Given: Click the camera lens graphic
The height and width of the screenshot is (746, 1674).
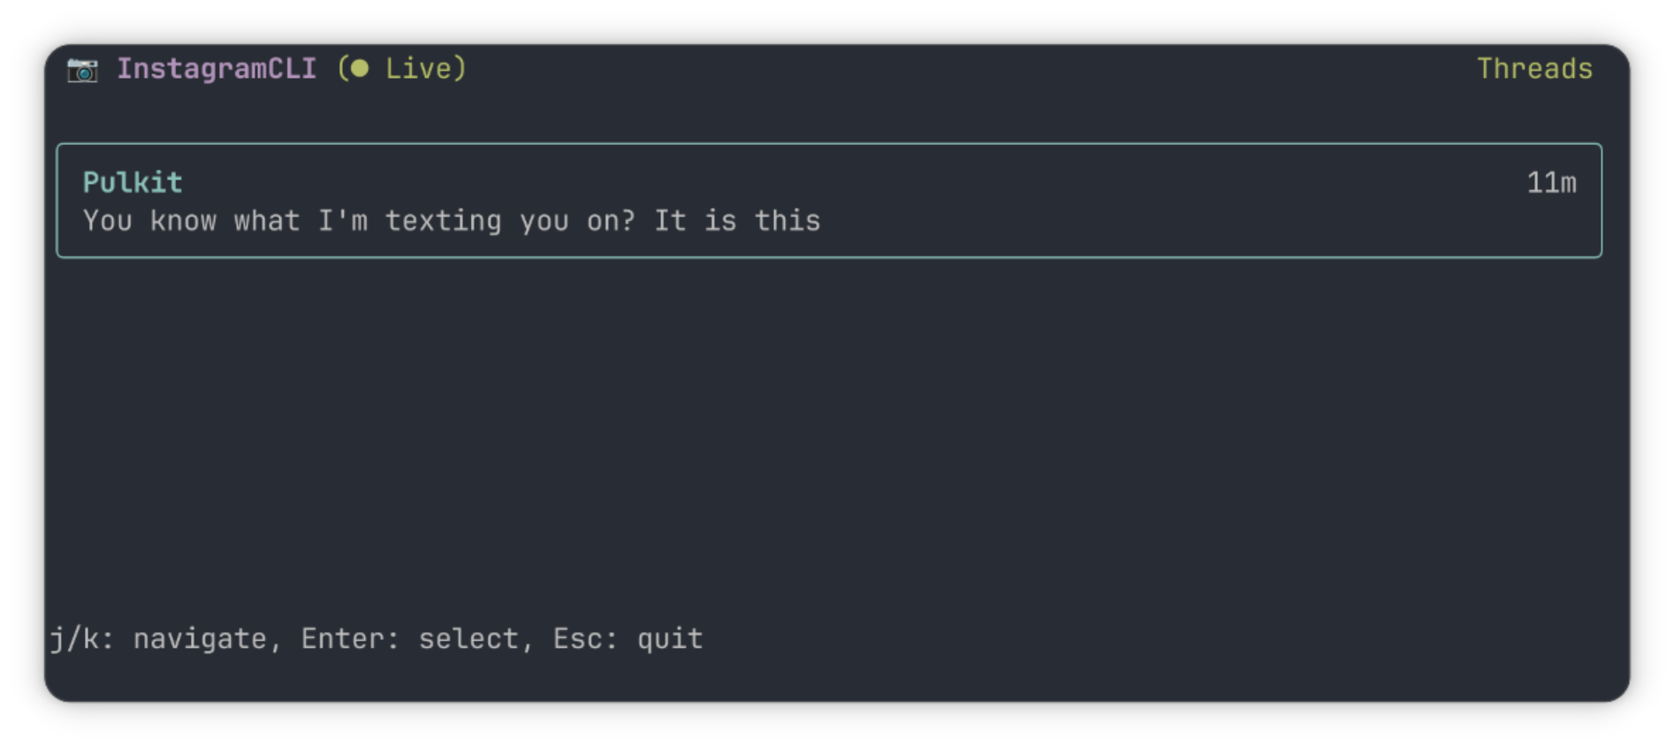Looking at the screenshot, I should click(x=82, y=71).
